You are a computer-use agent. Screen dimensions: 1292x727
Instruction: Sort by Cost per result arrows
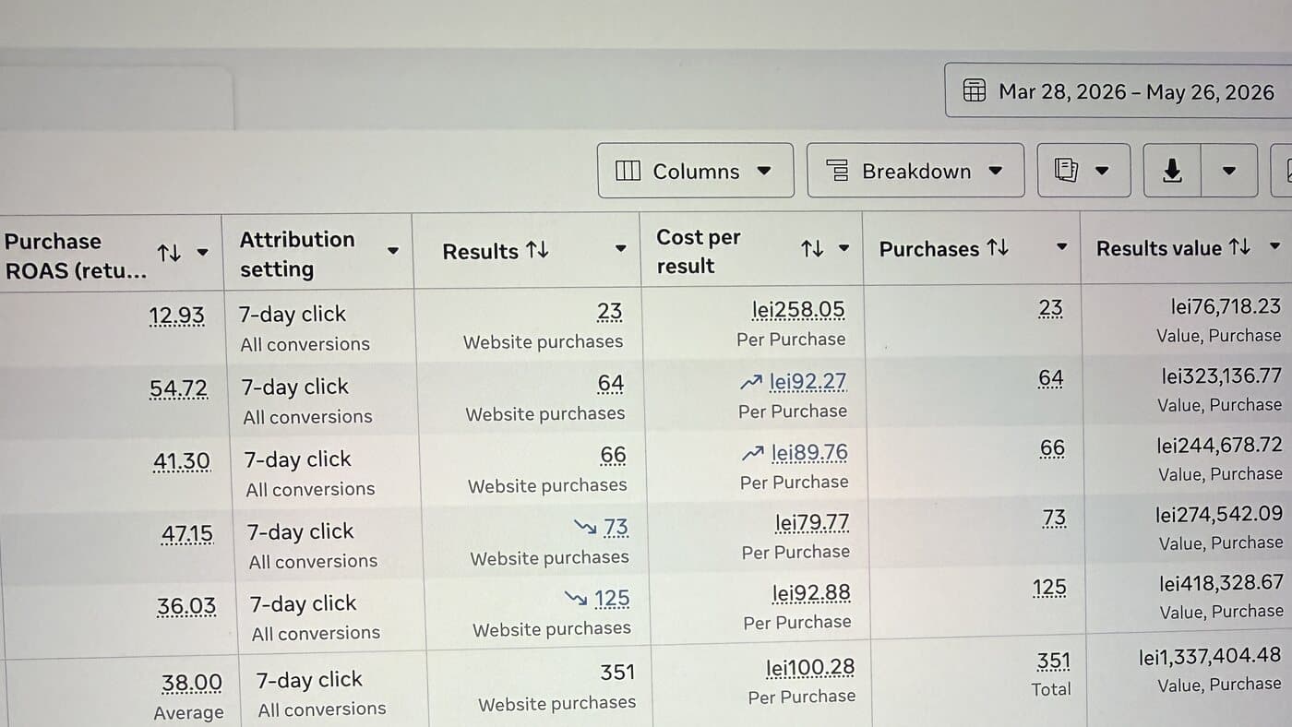coord(812,248)
